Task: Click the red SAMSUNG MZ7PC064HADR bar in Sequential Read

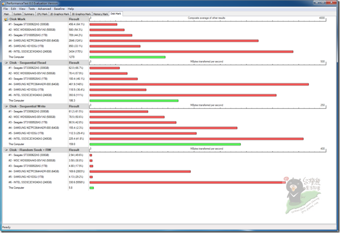Action: (199, 84)
